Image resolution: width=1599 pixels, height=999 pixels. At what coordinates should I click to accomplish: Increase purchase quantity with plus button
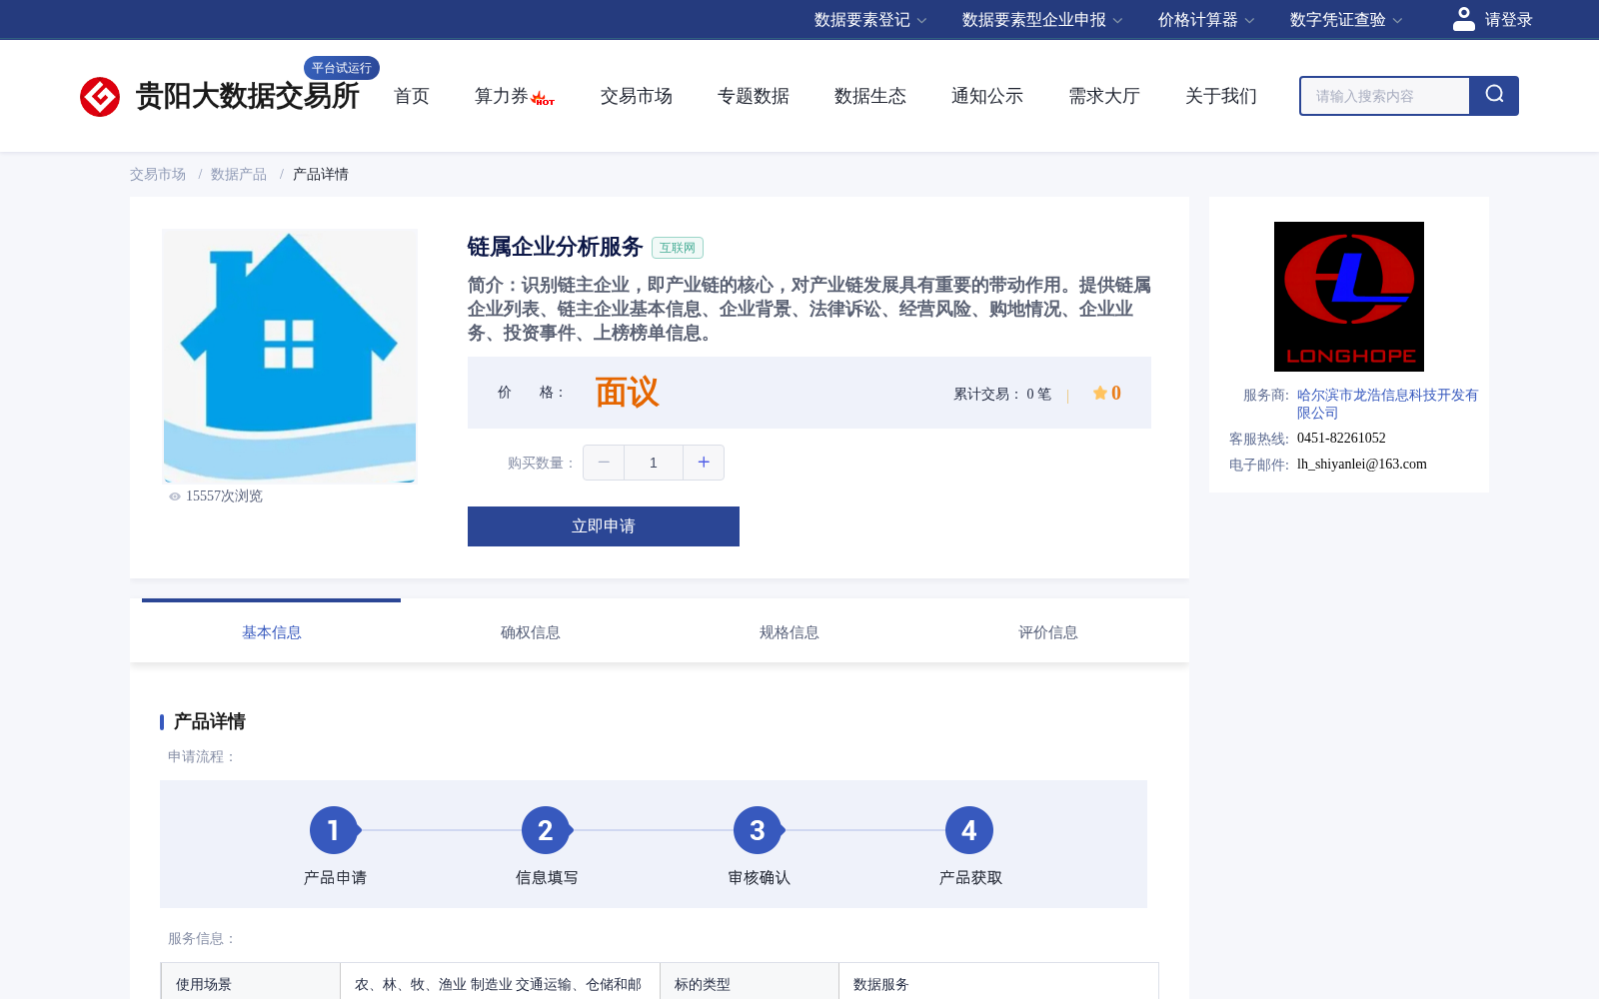[704, 463]
